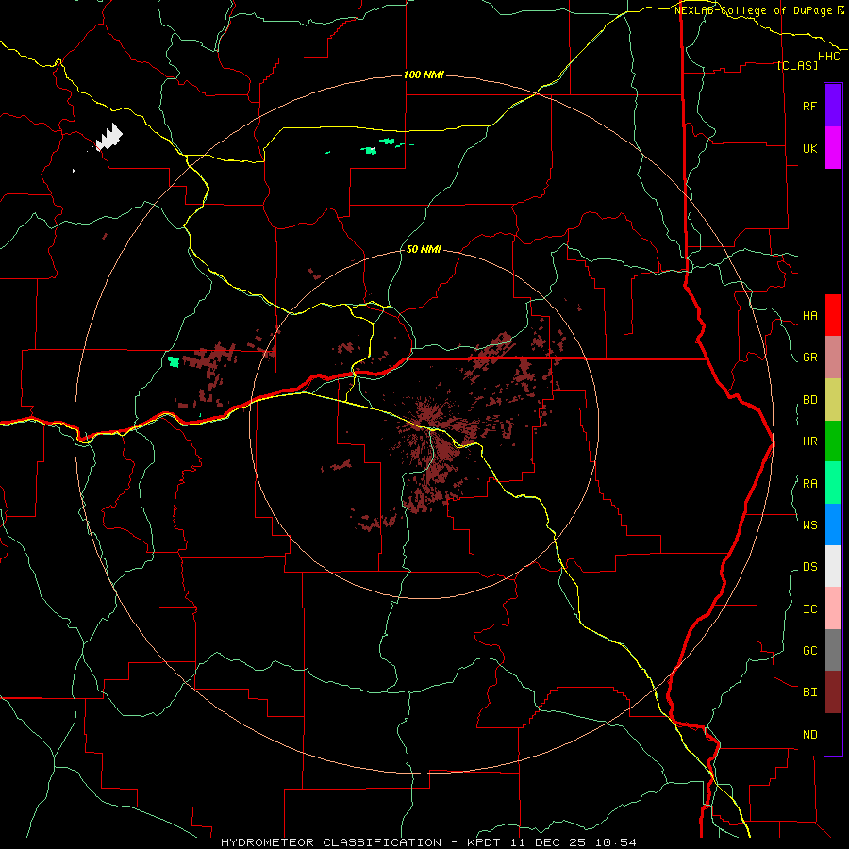Click the RF legend label

point(809,106)
